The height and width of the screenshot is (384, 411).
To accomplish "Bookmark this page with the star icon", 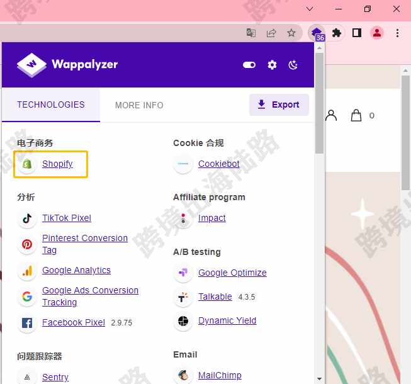I will coord(291,33).
